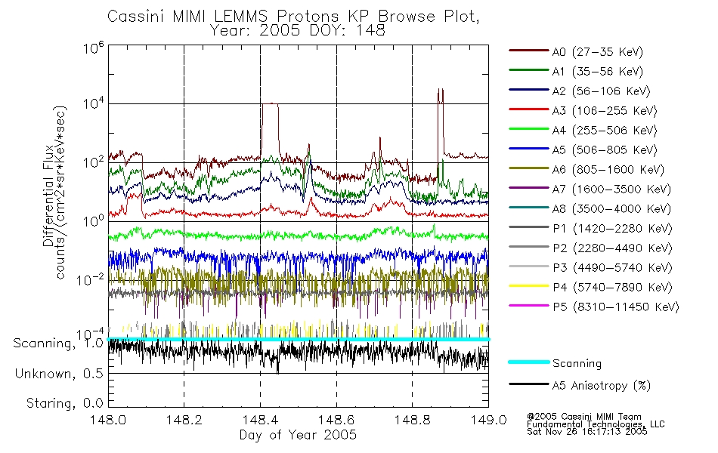The image size is (718, 453).
Task: Click the 'Year: 2005 DOY: 148' subtitle
Action: click(298, 31)
